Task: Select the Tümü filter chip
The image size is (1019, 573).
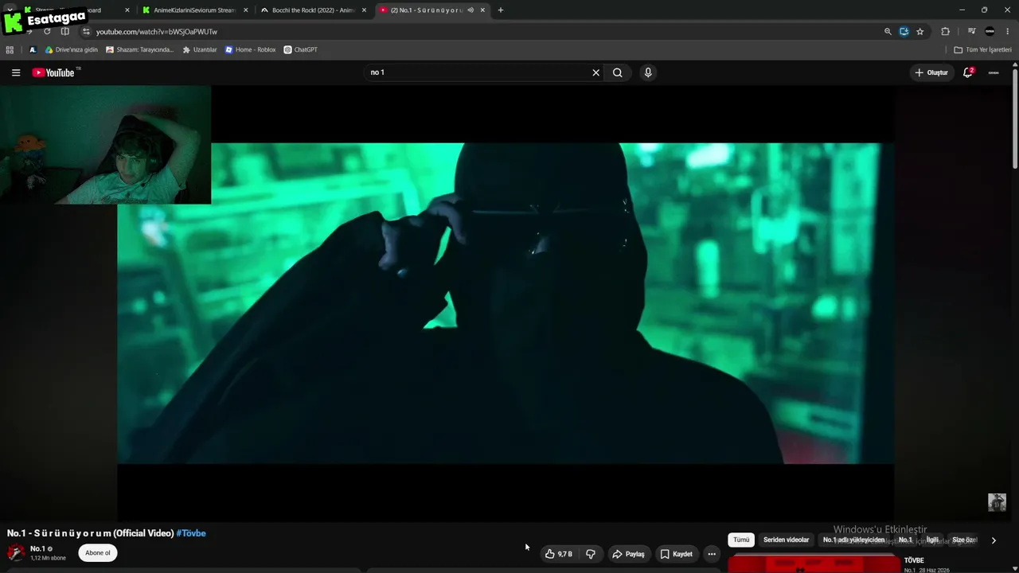Action: coord(741,540)
